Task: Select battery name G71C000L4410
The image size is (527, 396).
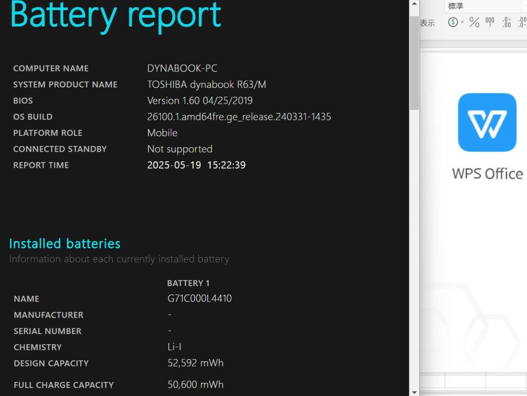Action: pyautogui.click(x=200, y=299)
